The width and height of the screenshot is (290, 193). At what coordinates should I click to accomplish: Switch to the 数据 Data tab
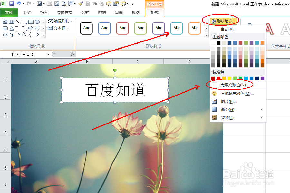pyautogui.click(x=102, y=12)
